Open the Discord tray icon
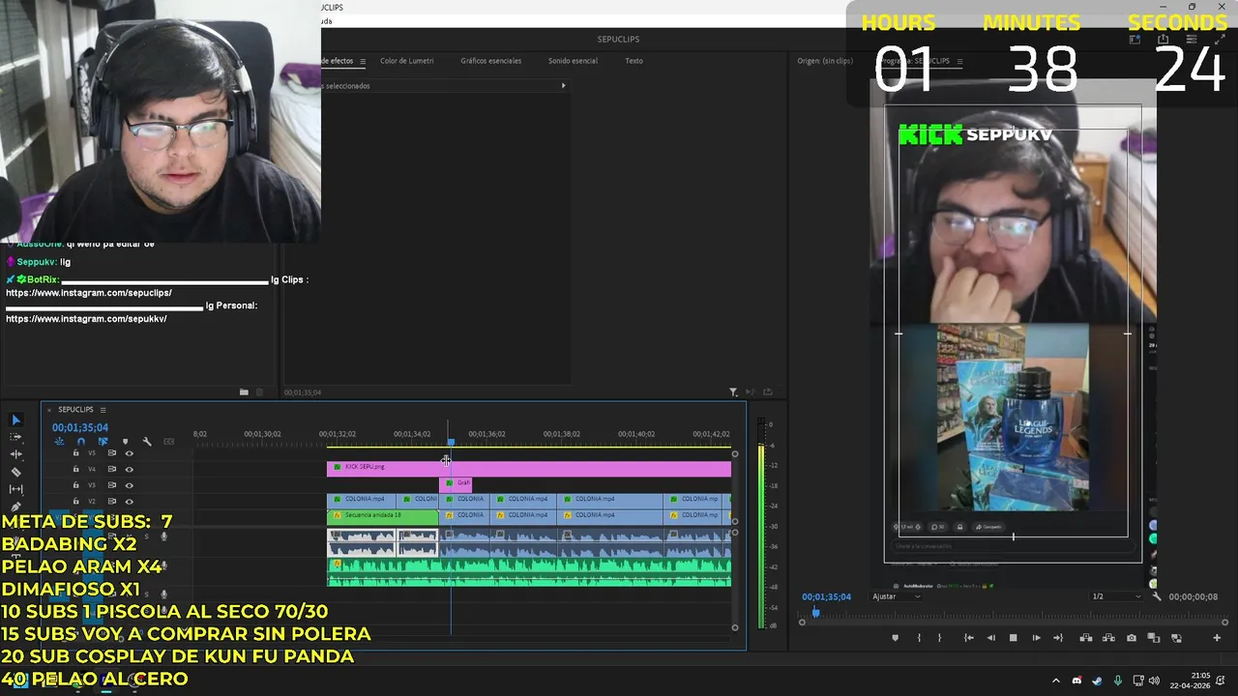1238x696 pixels. [1076, 681]
